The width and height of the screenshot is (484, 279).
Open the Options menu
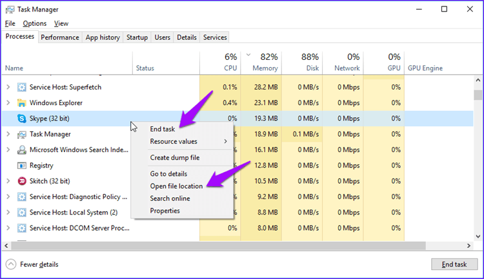pyautogui.click(x=35, y=23)
